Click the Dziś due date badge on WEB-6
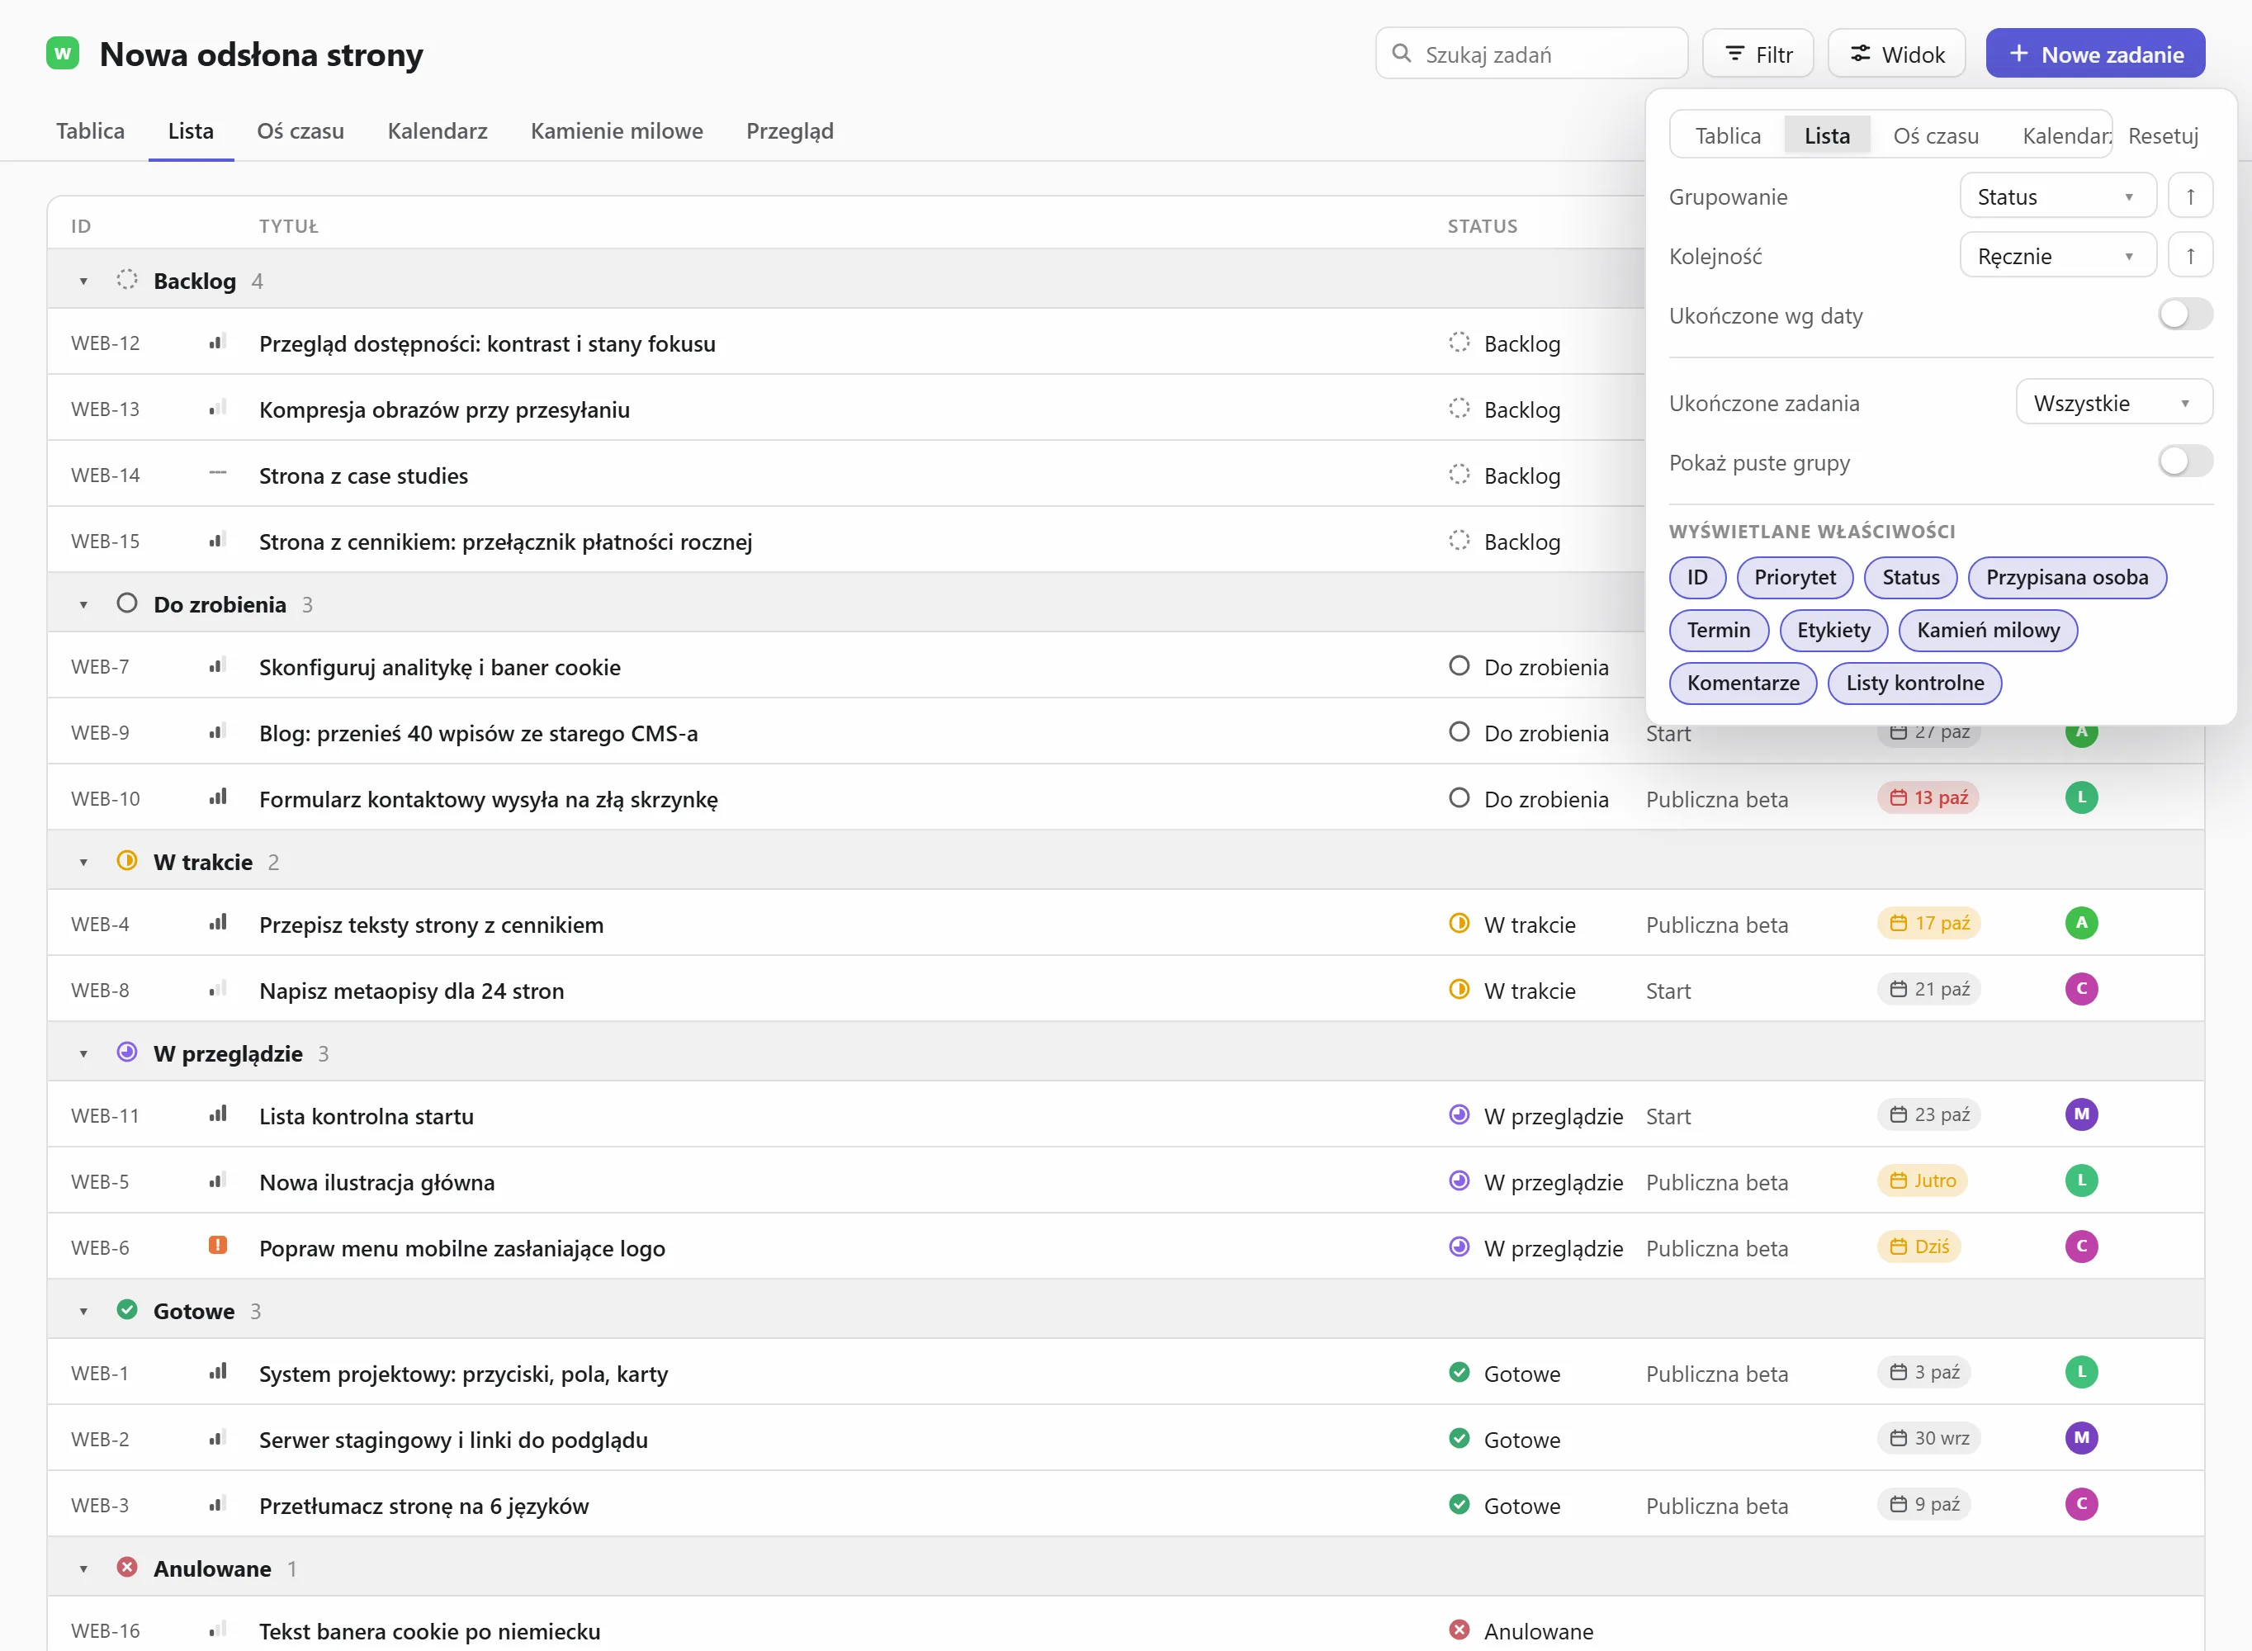This screenshot has width=2252, height=1651. [x=1919, y=1247]
